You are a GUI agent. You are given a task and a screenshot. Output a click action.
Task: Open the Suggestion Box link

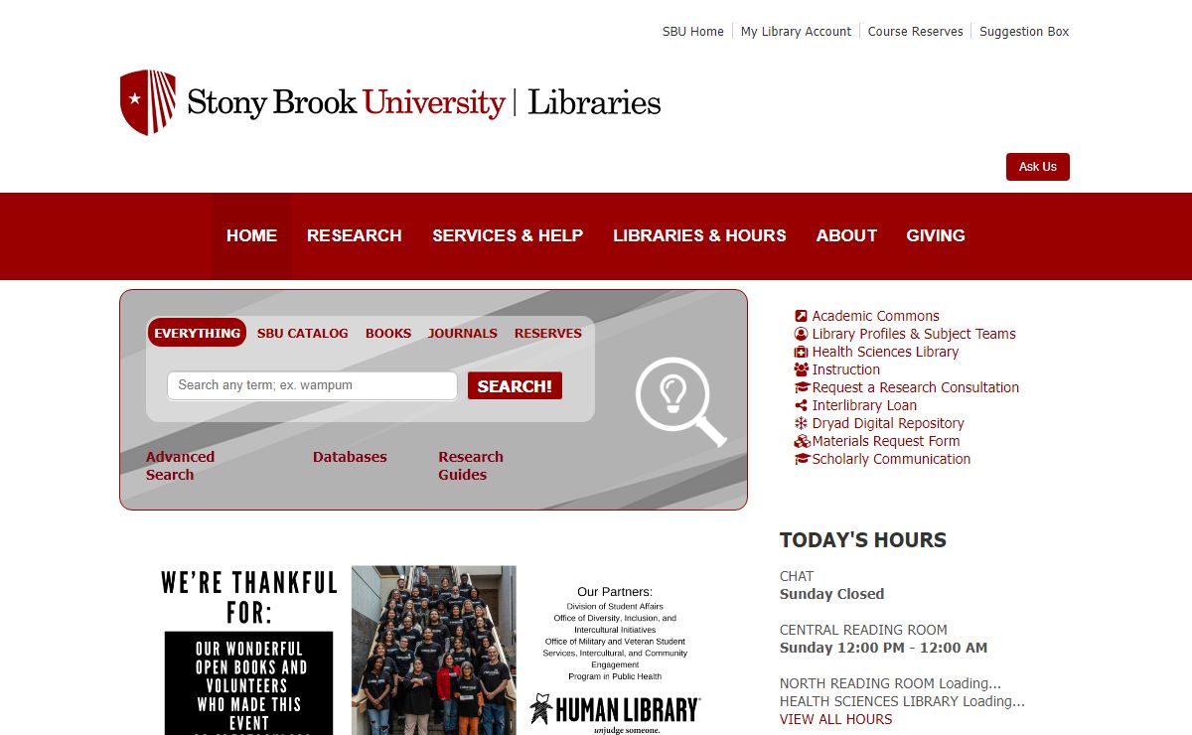click(1024, 32)
